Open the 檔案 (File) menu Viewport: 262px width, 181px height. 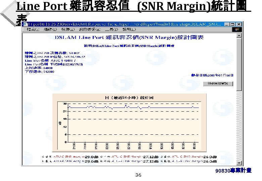click(33, 29)
